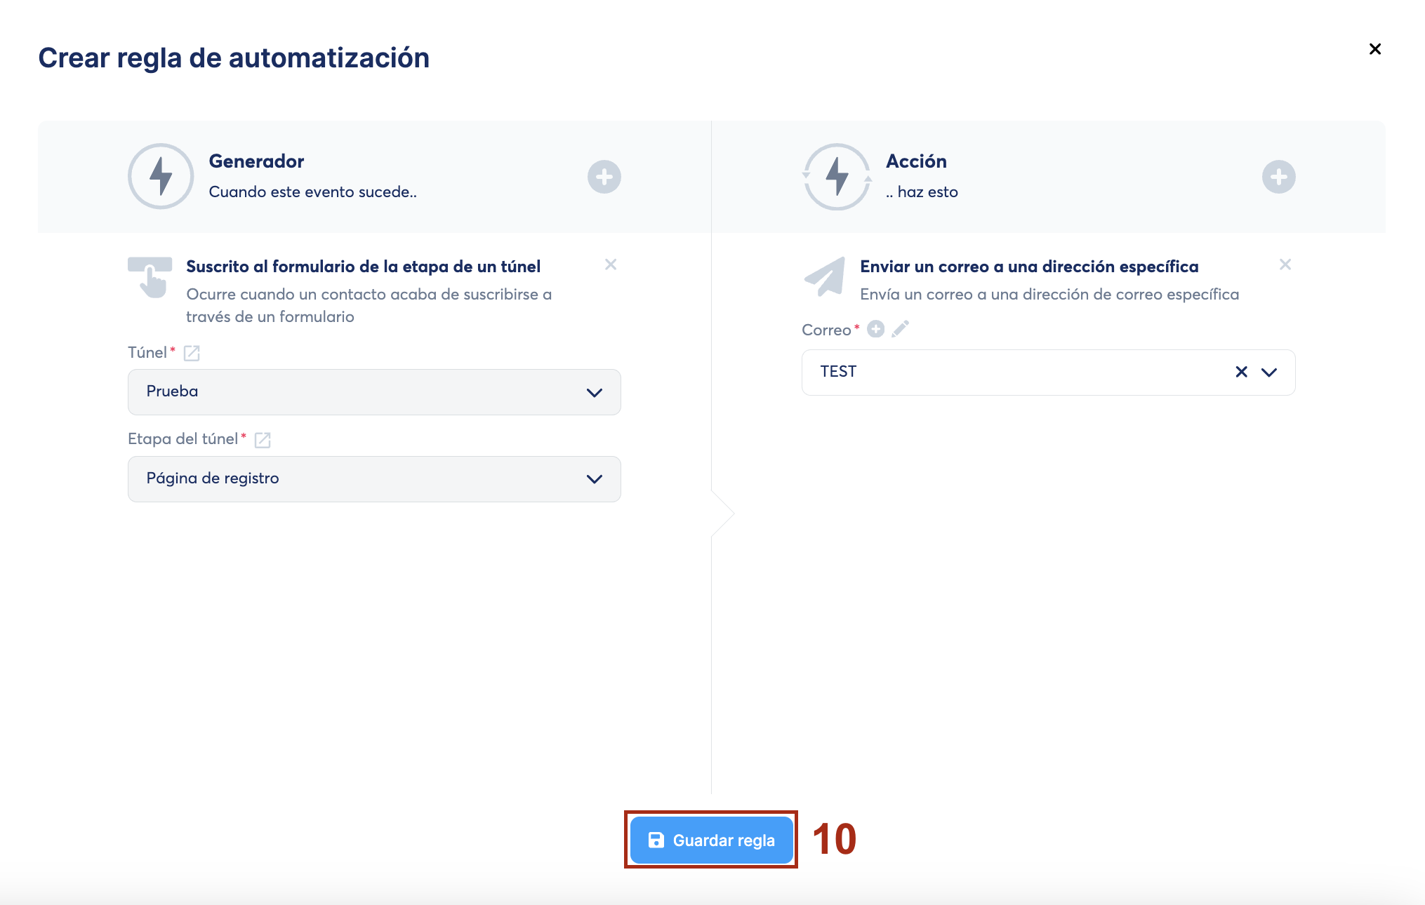Expand the Correo TEST dropdown arrow
The width and height of the screenshot is (1425, 905).
pos(1269,372)
